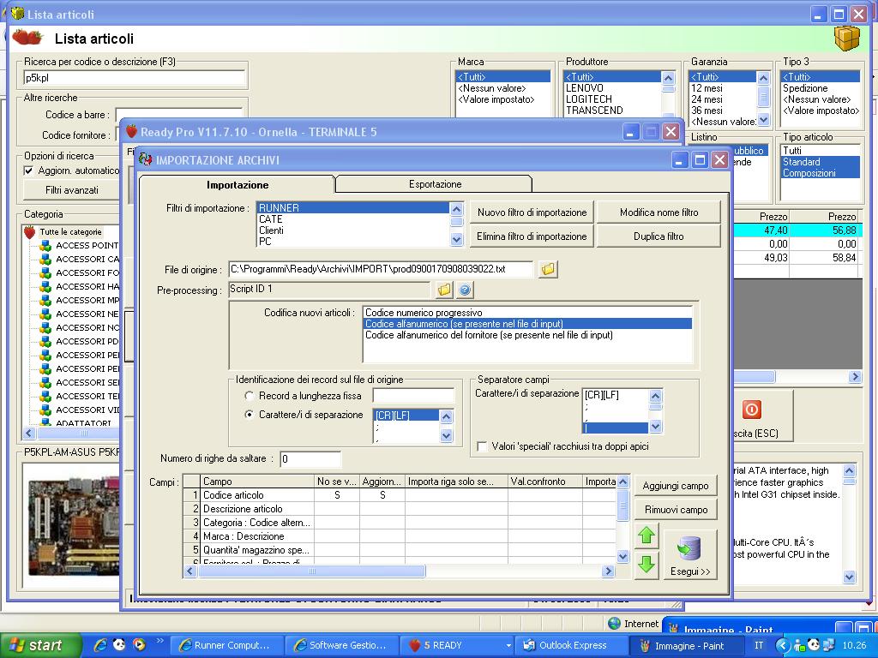878x658 pixels.
Task: Move the selected campo up with green arrow
Action: (x=646, y=535)
